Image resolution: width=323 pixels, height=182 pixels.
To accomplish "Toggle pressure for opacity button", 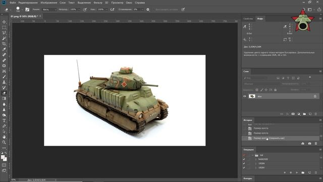I will click(x=85, y=10).
